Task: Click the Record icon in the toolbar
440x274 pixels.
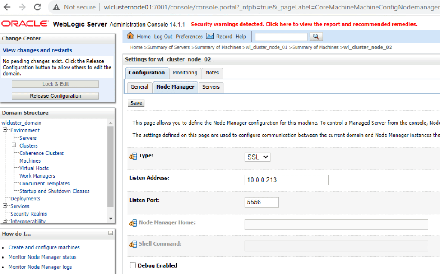Action: pyautogui.click(x=210, y=37)
